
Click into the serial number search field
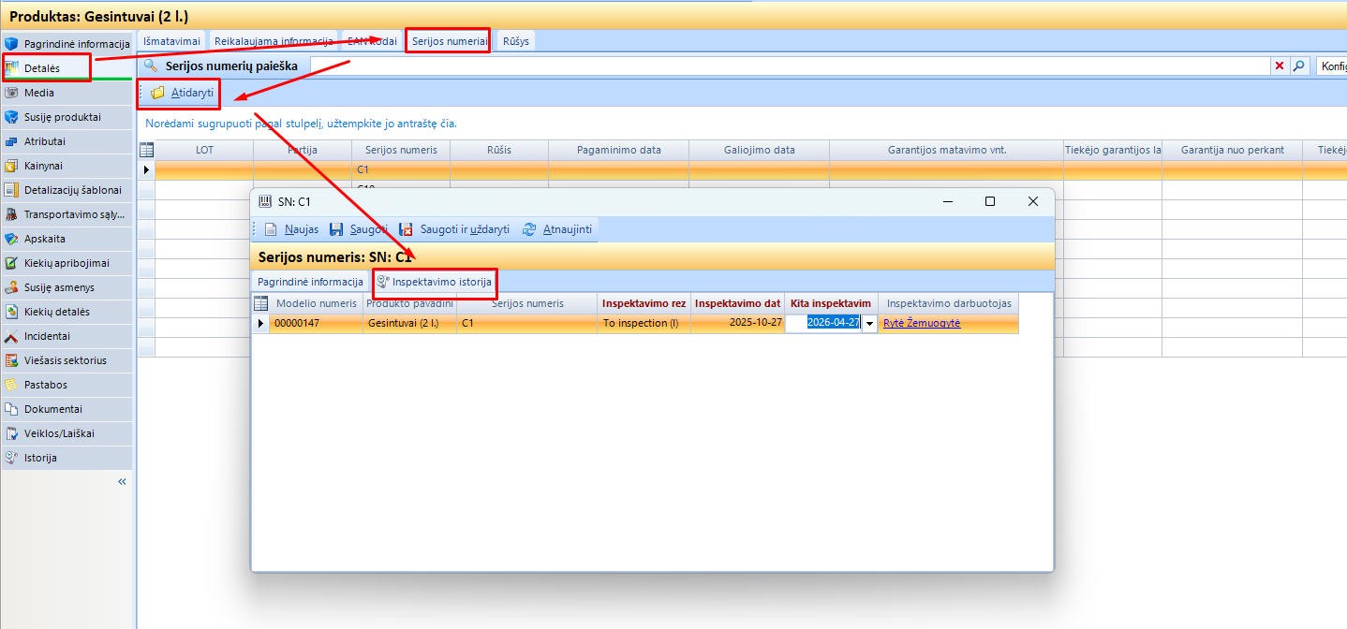point(787,66)
